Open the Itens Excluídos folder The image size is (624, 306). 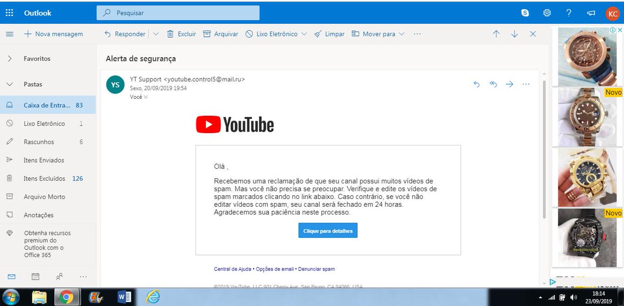[48, 178]
